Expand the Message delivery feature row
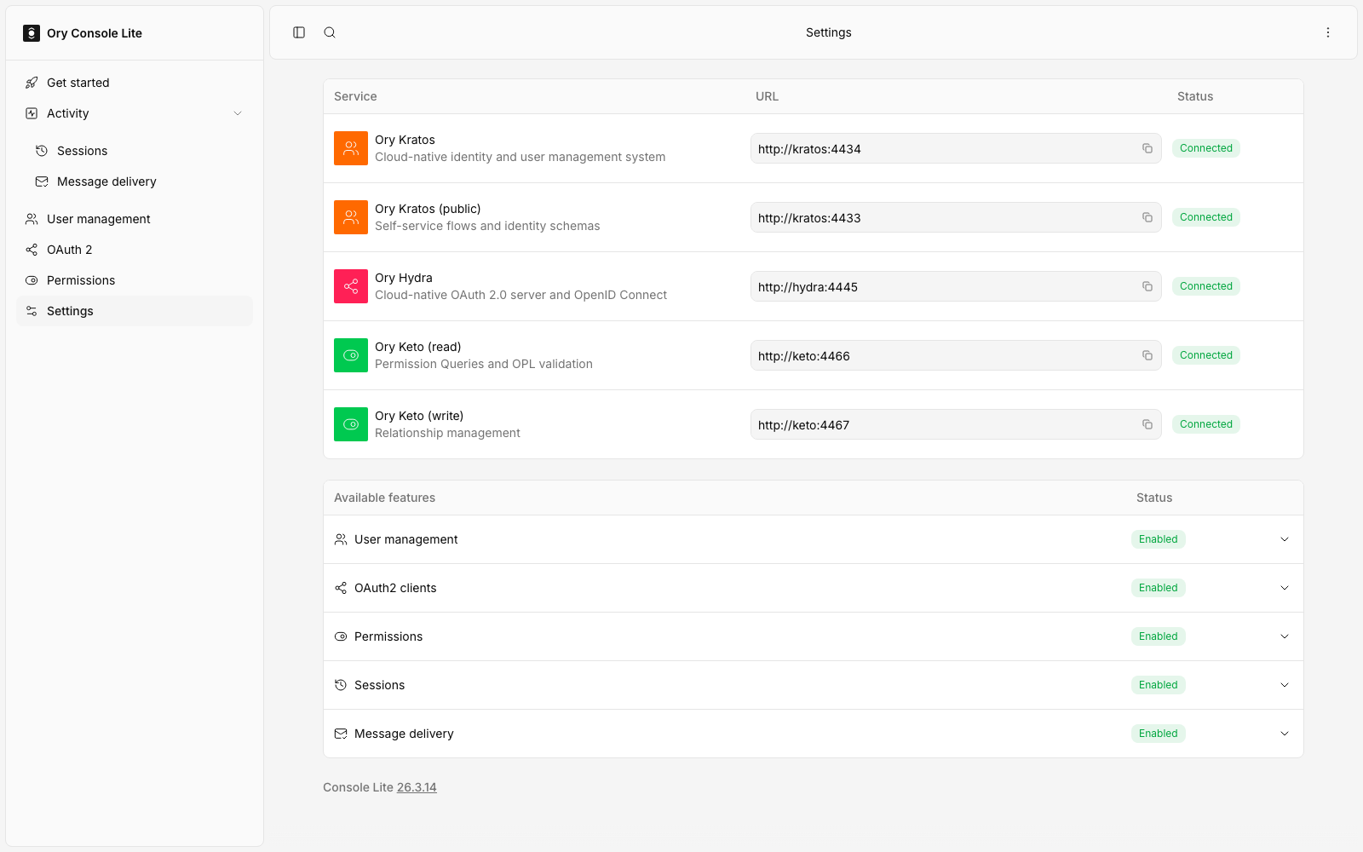Screen dimensions: 1363x852 (x=1285, y=734)
